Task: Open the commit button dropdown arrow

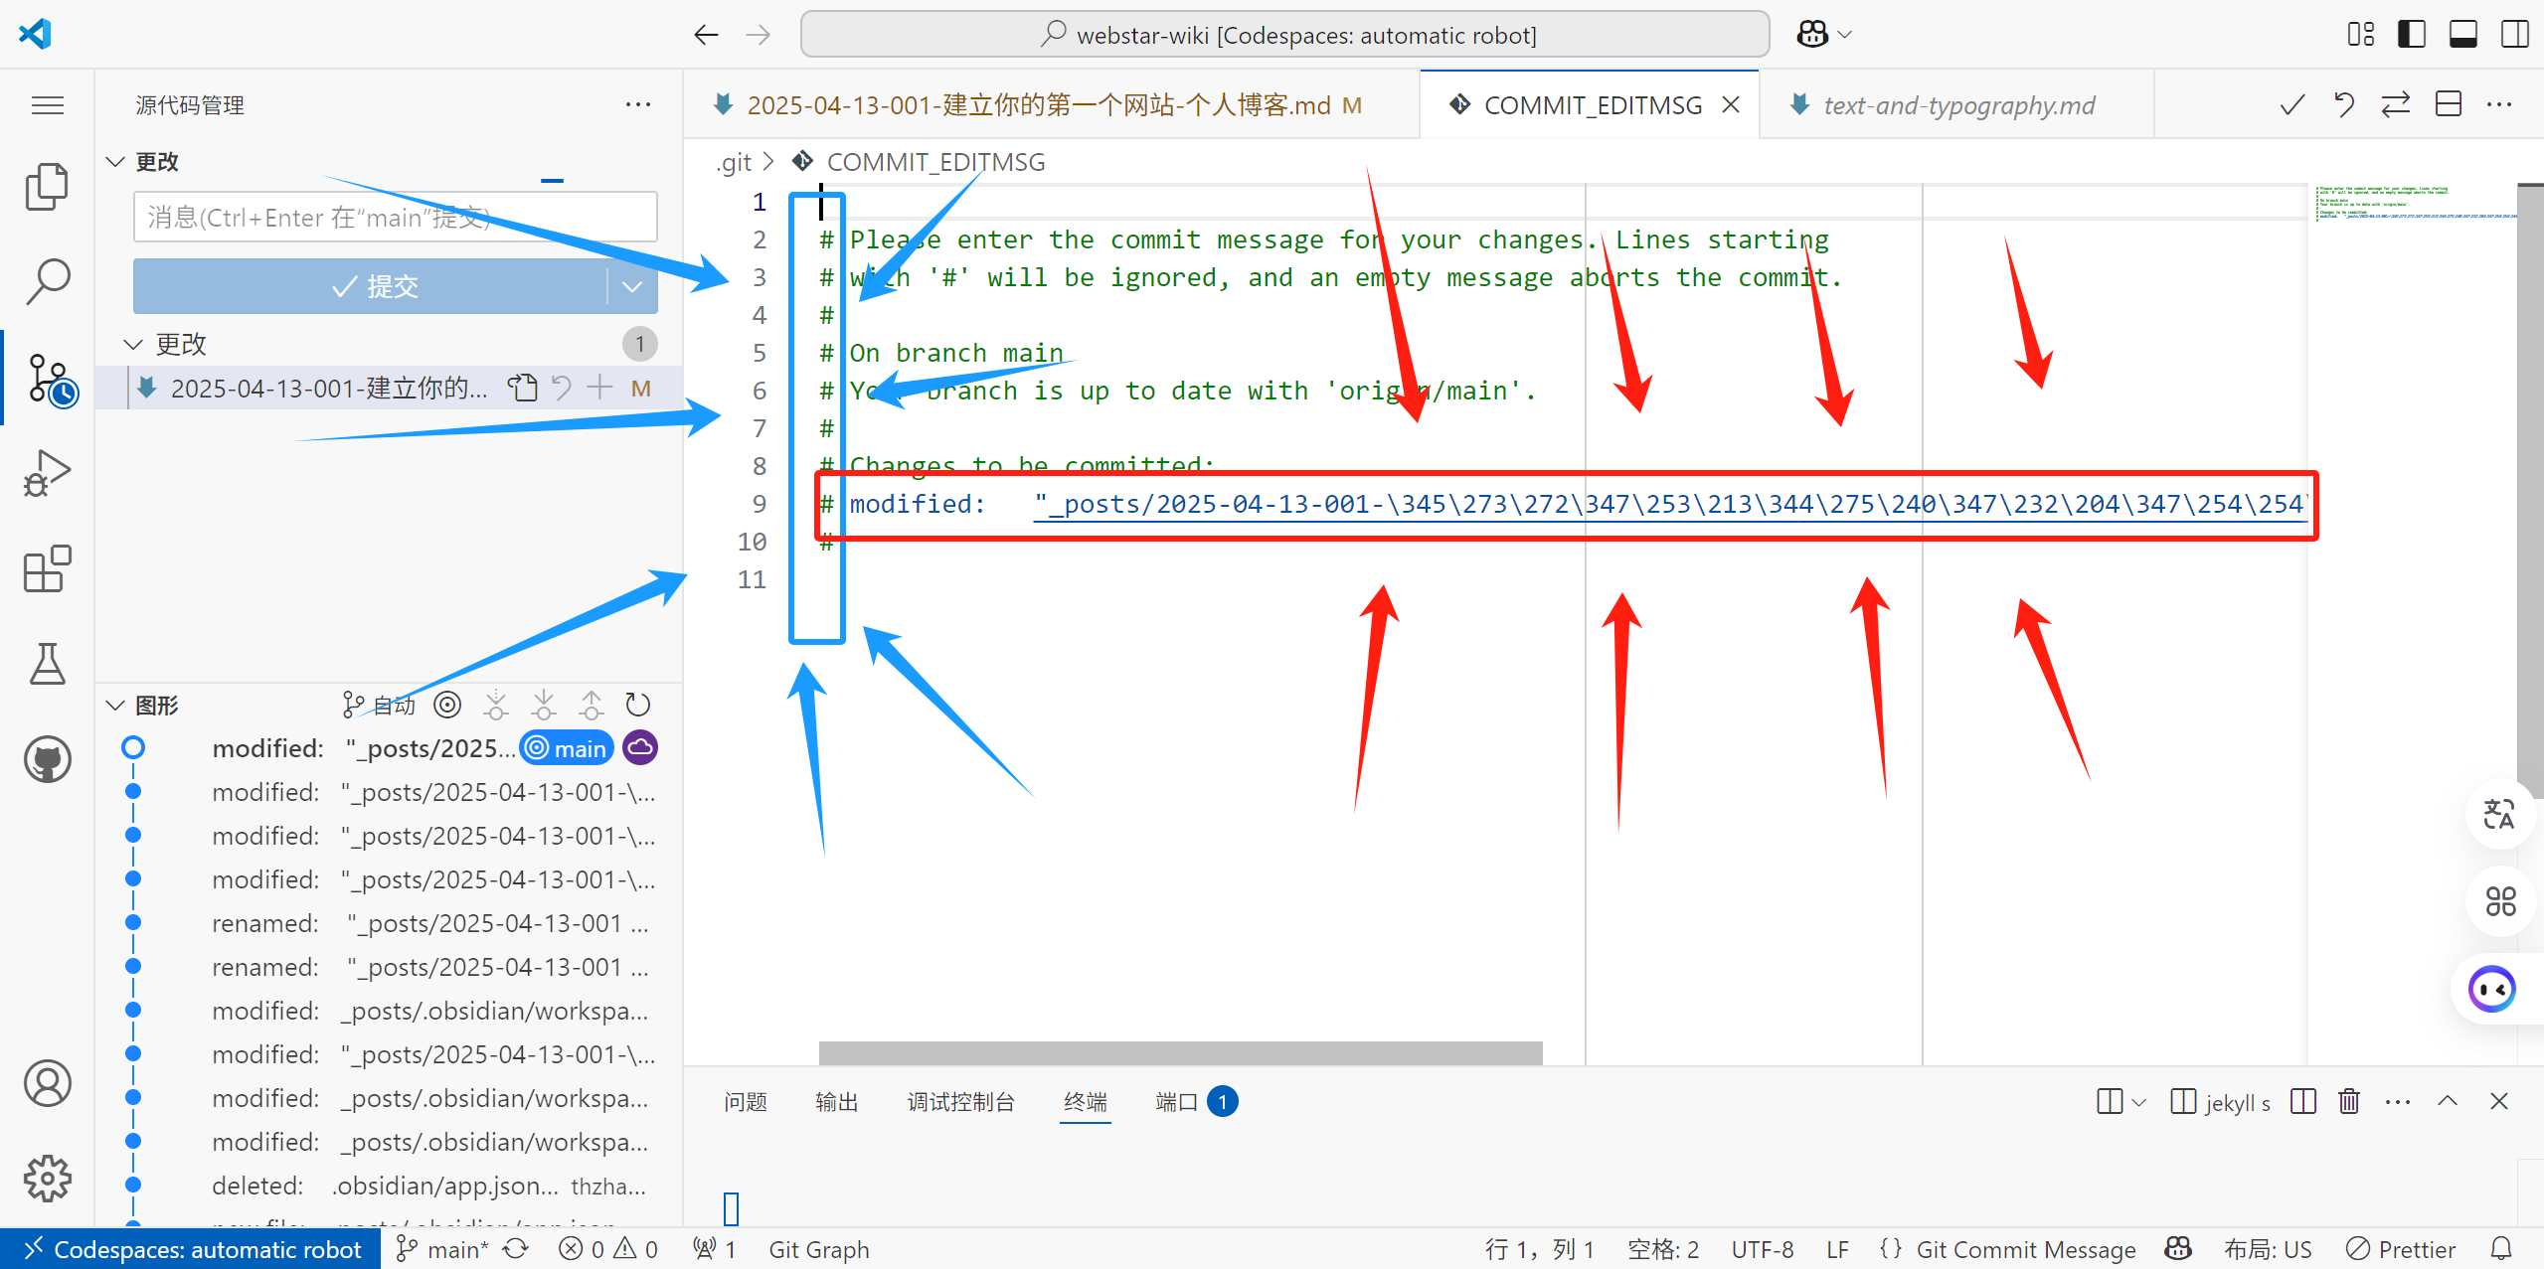Action: (x=632, y=287)
